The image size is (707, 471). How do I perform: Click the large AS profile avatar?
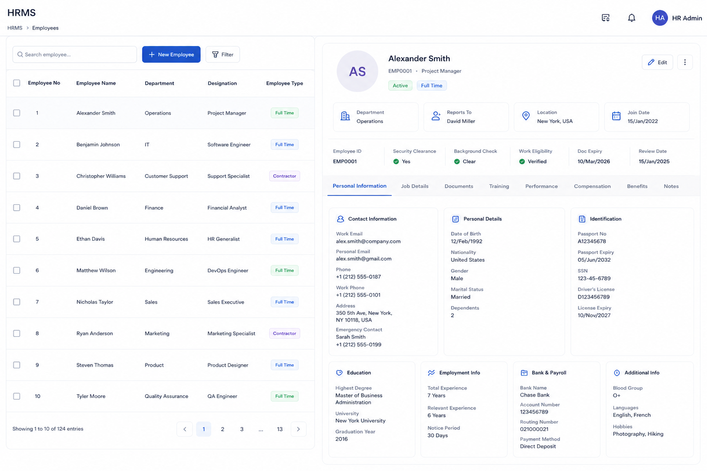click(x=357, y=71)
